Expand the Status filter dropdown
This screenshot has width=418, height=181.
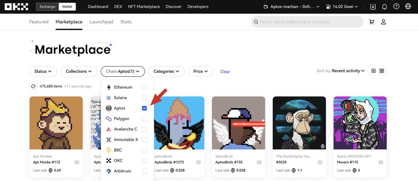[43, 71]
